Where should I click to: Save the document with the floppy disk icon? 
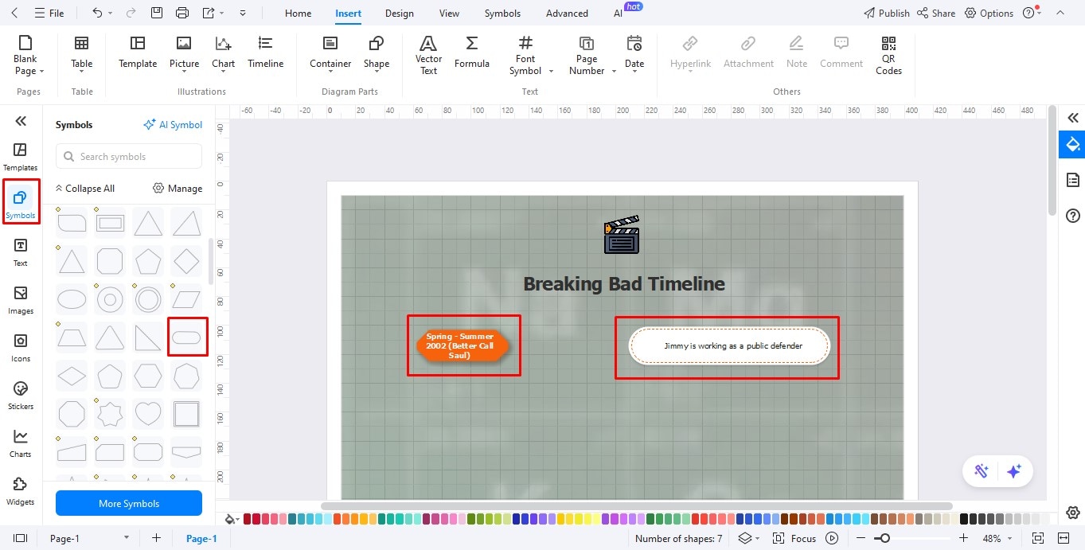(157, 13)
